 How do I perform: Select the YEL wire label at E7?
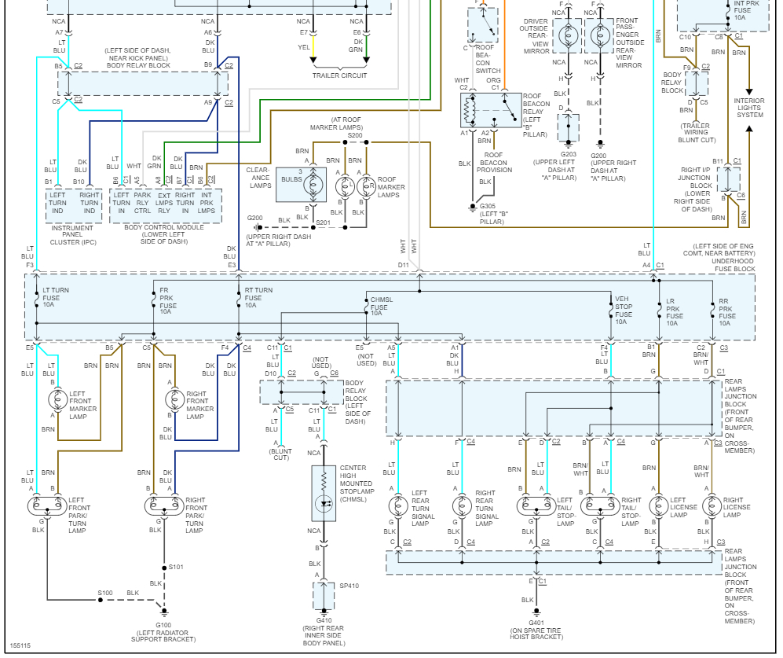pyautogui.click(x=304, y=47)
